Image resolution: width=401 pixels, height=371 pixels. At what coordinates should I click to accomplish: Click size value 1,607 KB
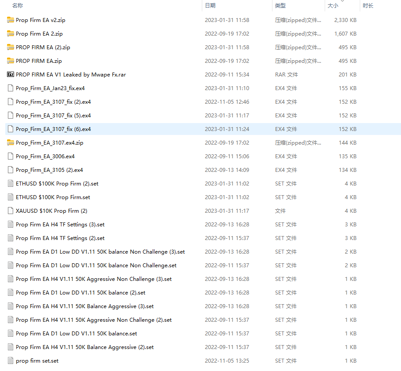coord(345,33)
